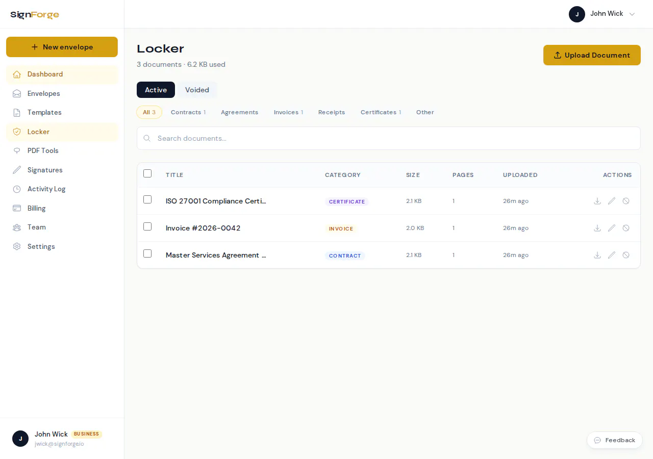Filter by Agreements category
Screen dimensions: 653x459
[239, 112]
